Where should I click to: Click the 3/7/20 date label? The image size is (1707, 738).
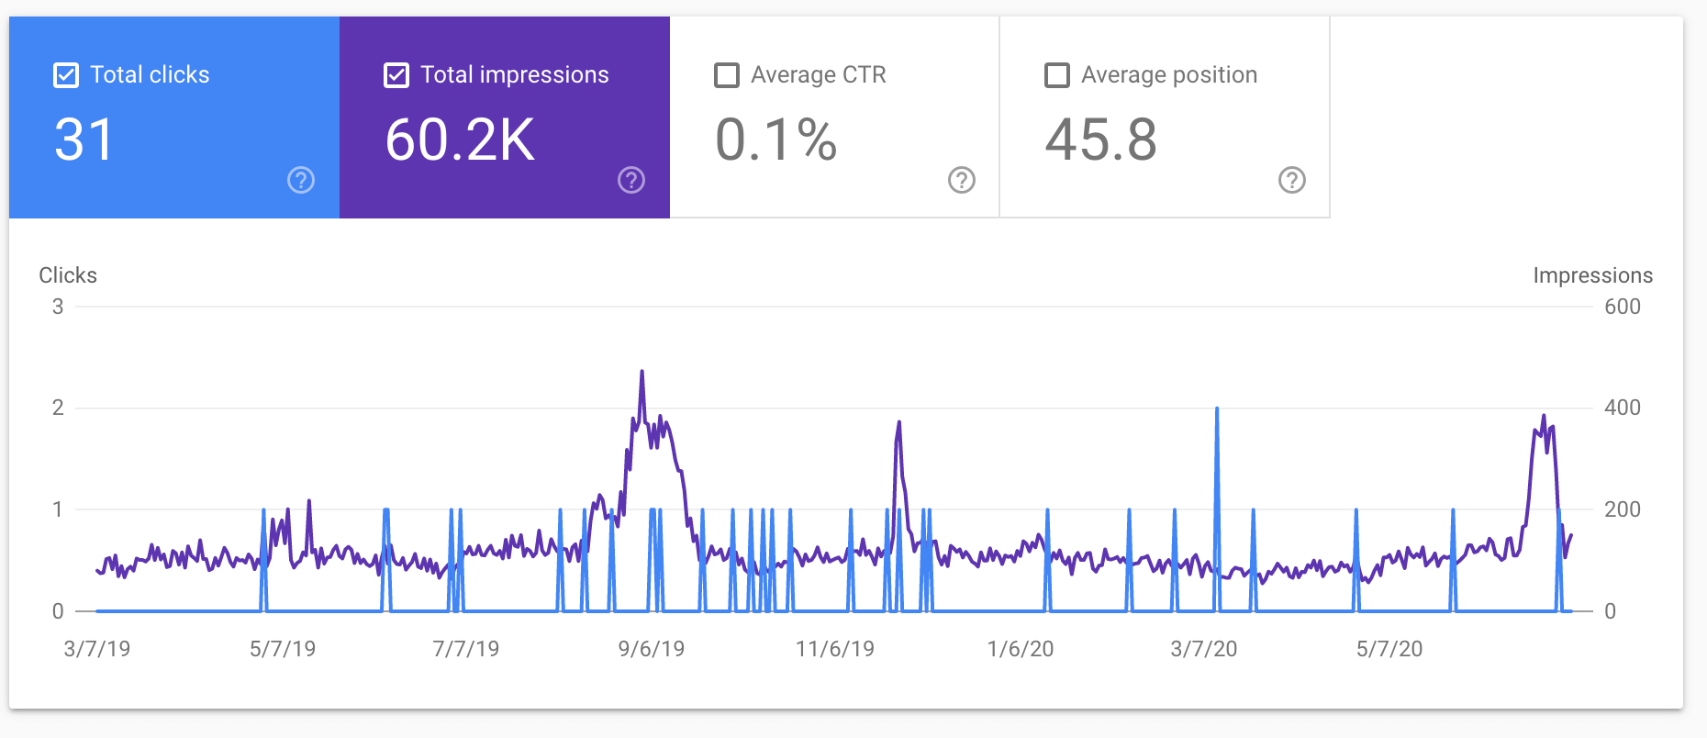click(x=1204, y=649)
